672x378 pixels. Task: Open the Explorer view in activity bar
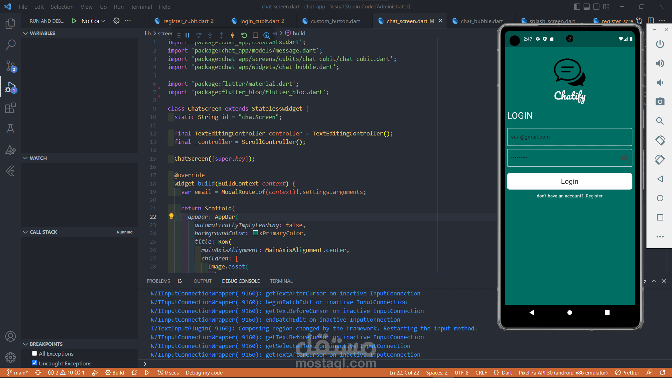coord(10,24)
